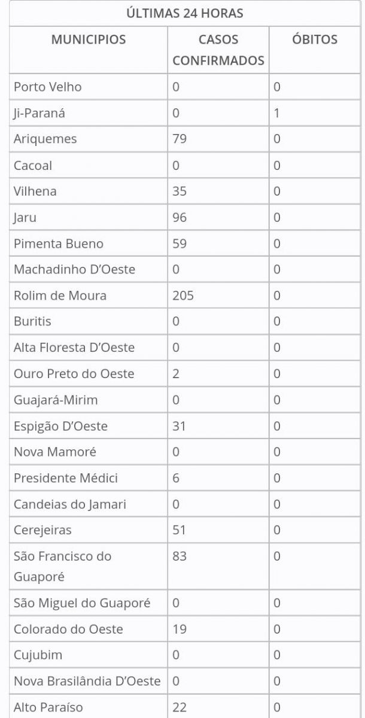Click Pimenta Bueno municipality name
The height and width of the screenshot is (718, 365).
point(59,244)
